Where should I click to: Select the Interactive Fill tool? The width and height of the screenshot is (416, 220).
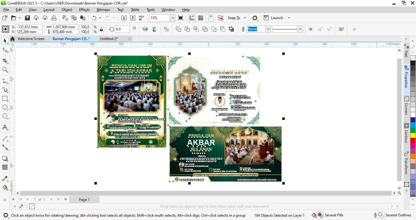pyautogui.click(x=5, y=188)
